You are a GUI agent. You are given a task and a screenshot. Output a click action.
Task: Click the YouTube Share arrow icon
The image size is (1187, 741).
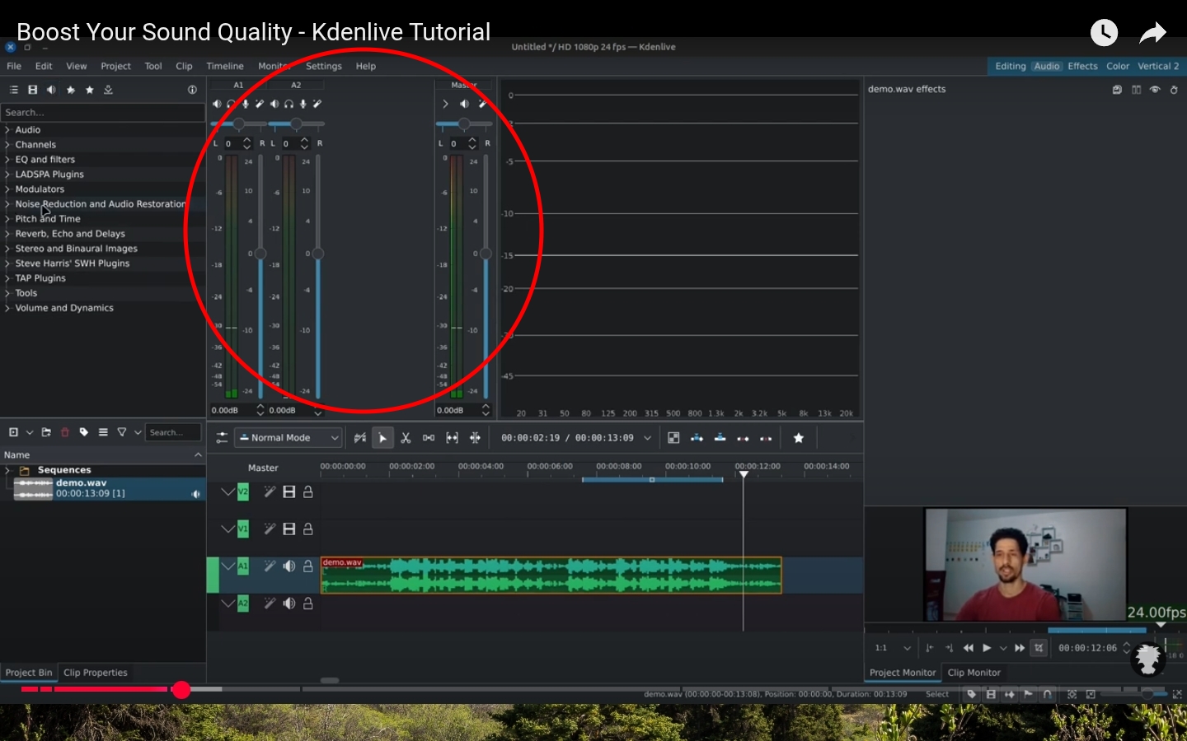coord(1152,33)
